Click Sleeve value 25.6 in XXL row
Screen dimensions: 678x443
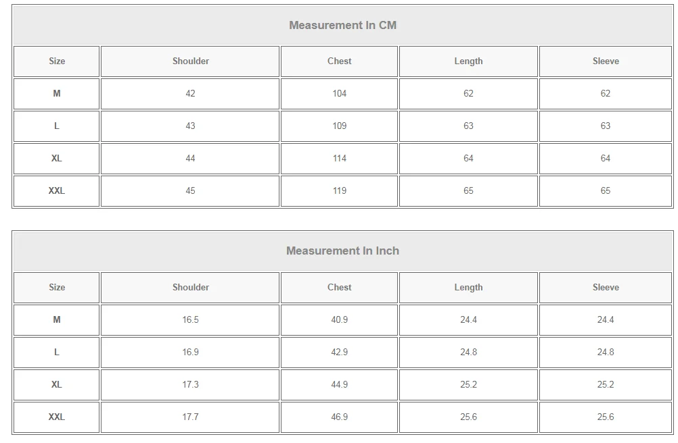606,417
